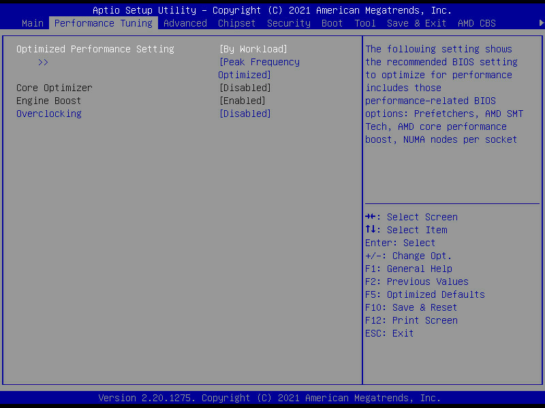
Task: Switch to Save & Exit tab
Action: pos(416,23)
